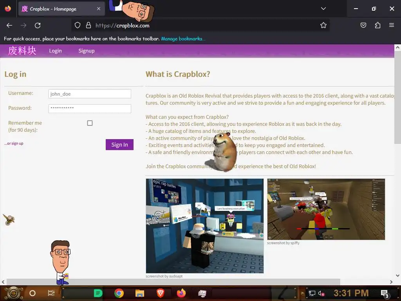Viewport: 401px width, 301px height.
Task: Click the scroll-down arrow of page scrollbar
Action: coord(397,276)
